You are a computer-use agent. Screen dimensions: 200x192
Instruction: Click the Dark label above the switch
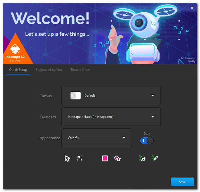(x=147, y=134)
